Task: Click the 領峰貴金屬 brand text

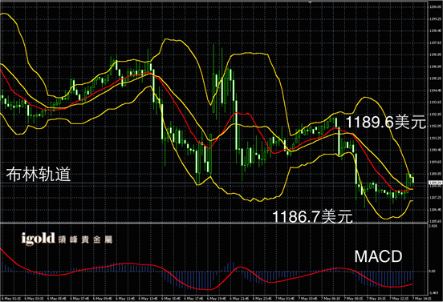Action: (x=85, y=240)
